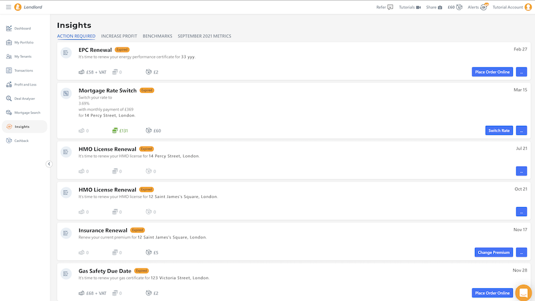
Task: Click the Insurance Renewal title
Action: [x=103, y=231]
